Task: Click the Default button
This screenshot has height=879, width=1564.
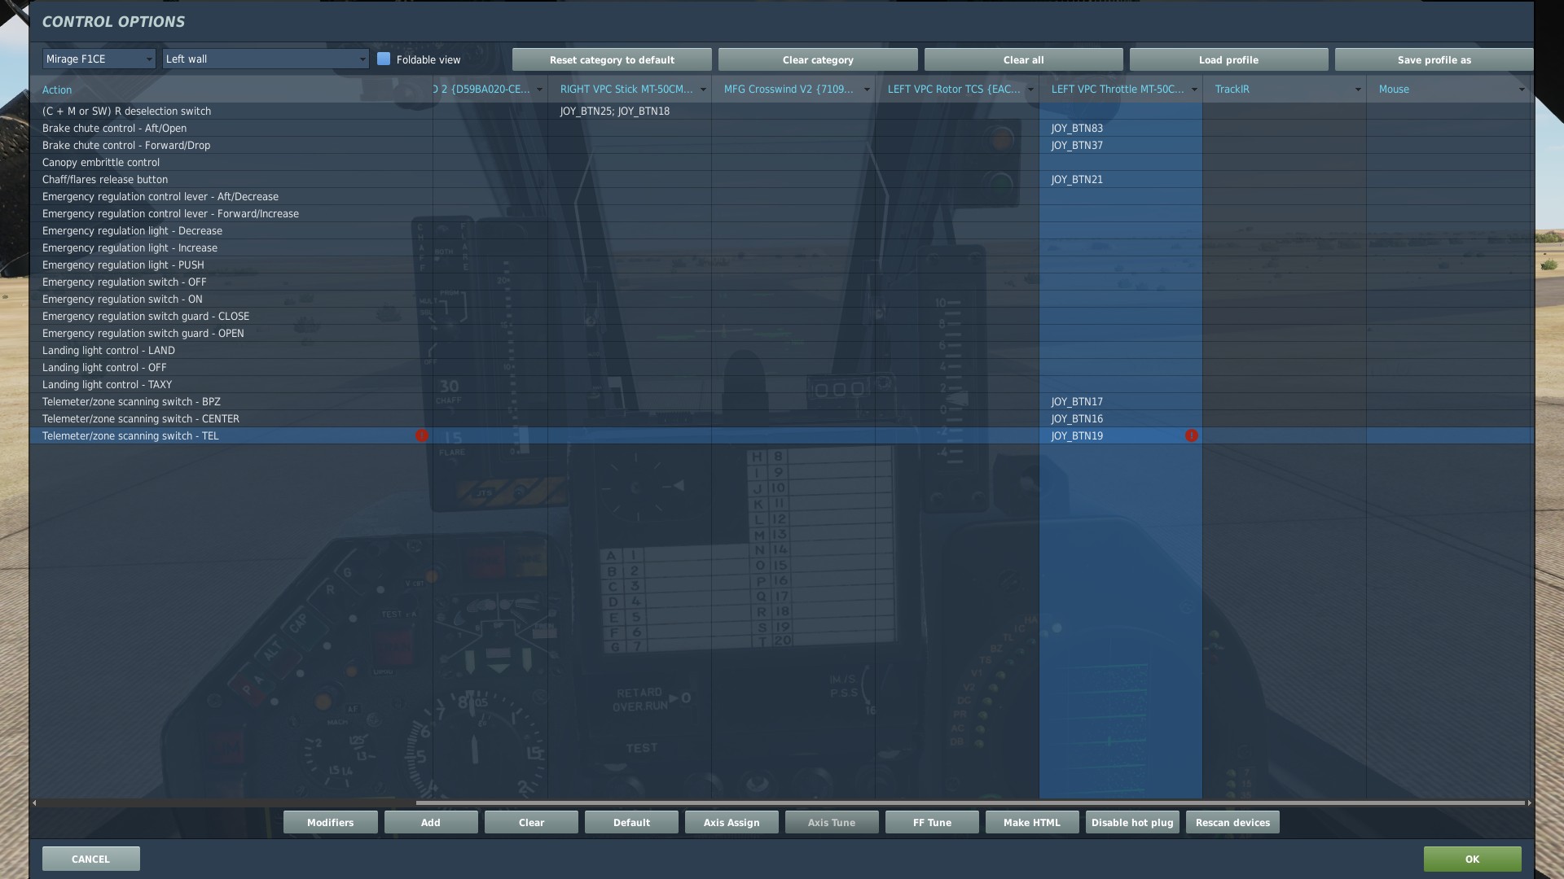Action: [x=631, y=822]
